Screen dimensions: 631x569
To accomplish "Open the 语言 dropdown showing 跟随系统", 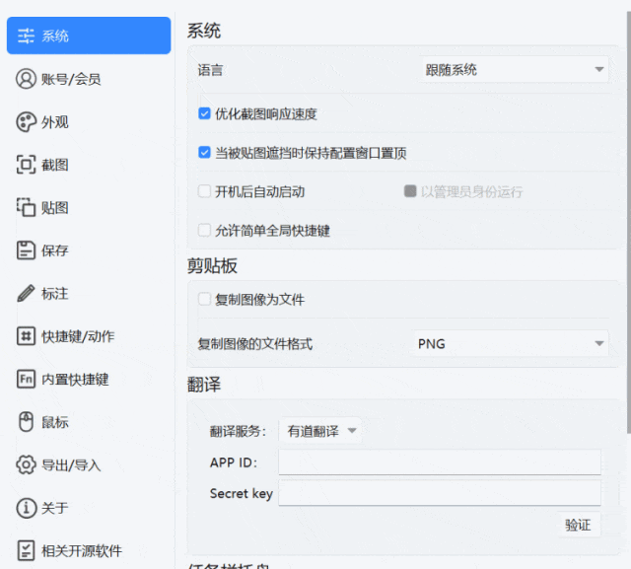I will coord(515,70).
